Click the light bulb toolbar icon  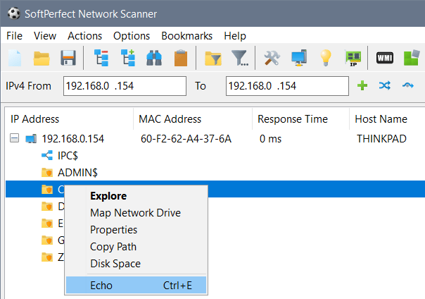tap(326, 58)
